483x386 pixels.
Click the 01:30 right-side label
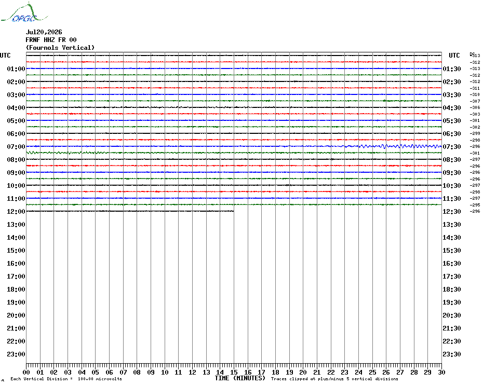(452, 68)
